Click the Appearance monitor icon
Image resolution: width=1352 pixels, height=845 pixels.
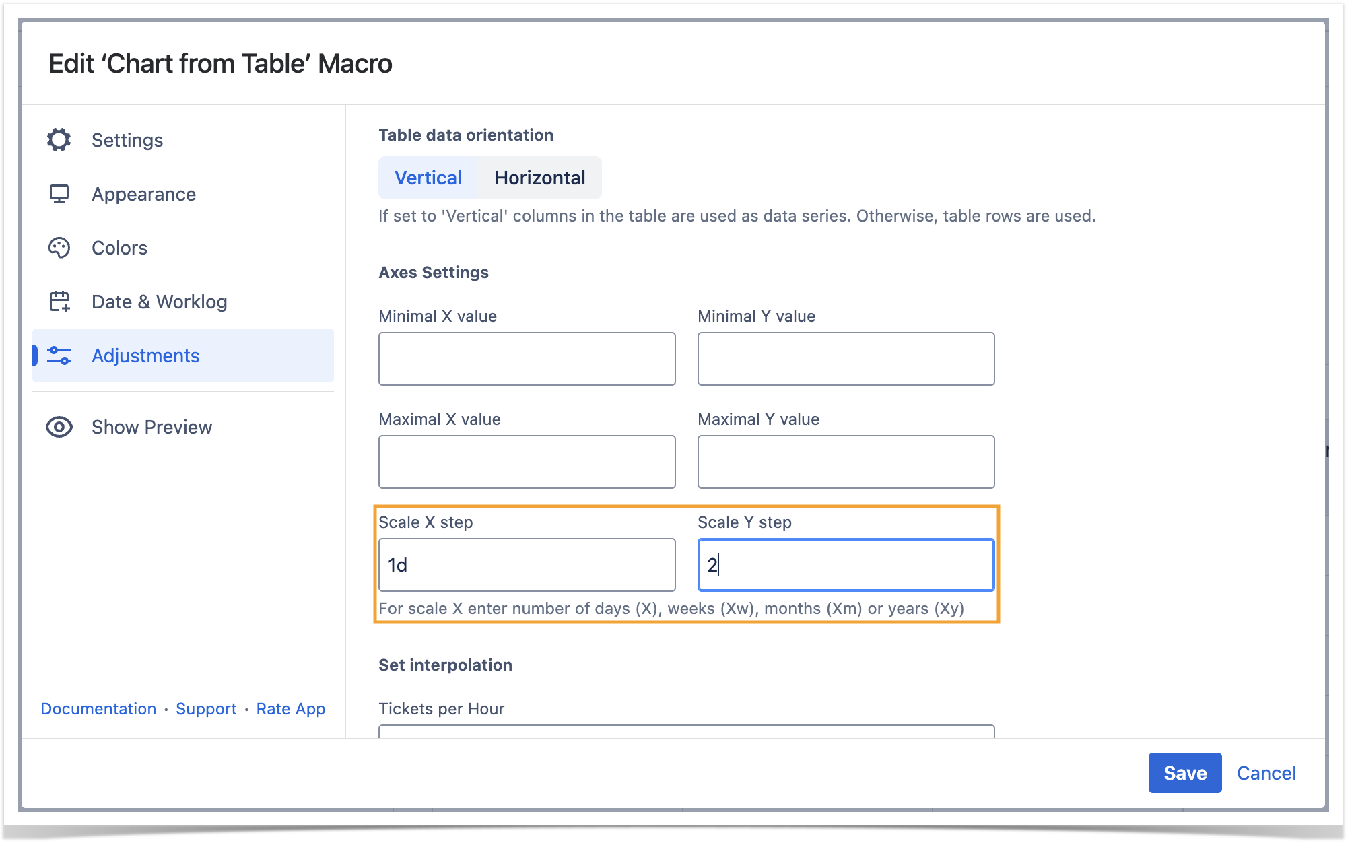click(x=59, y=194)
